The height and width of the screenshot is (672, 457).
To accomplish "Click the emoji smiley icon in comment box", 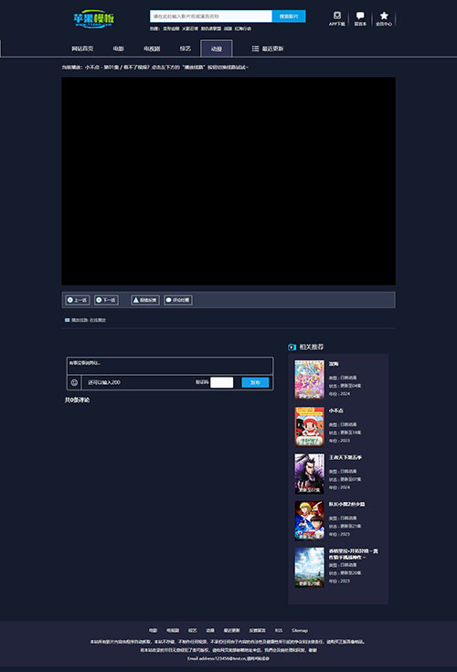I will [74, 382].
